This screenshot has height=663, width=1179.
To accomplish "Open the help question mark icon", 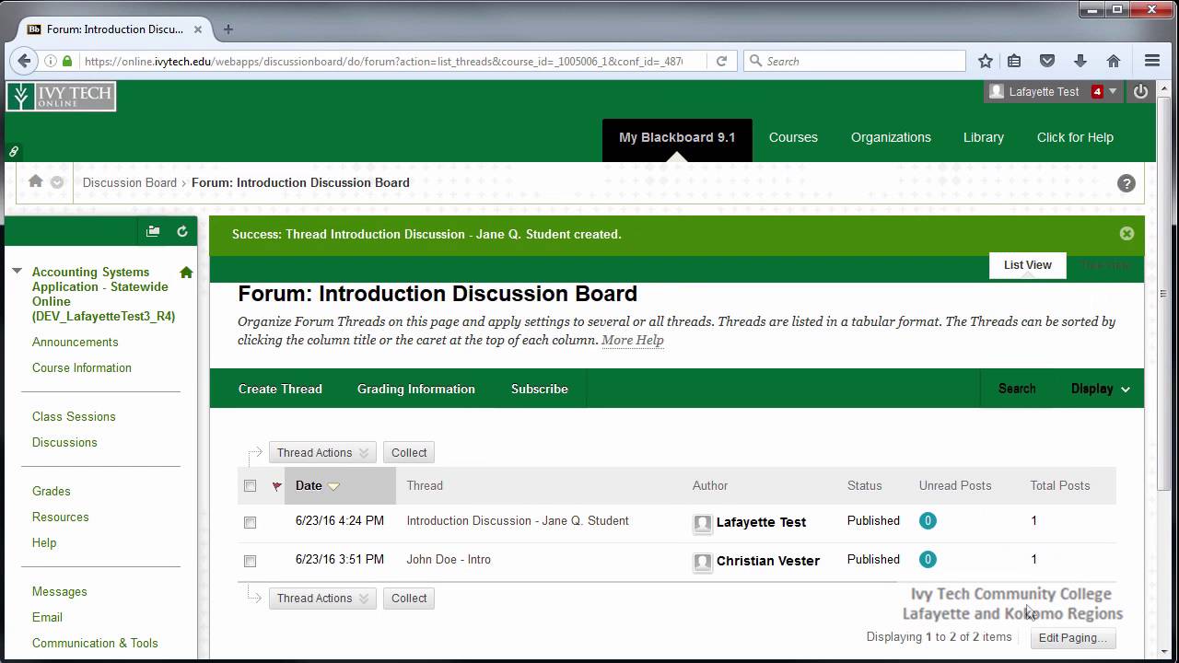I will [x=1126, y=182].
